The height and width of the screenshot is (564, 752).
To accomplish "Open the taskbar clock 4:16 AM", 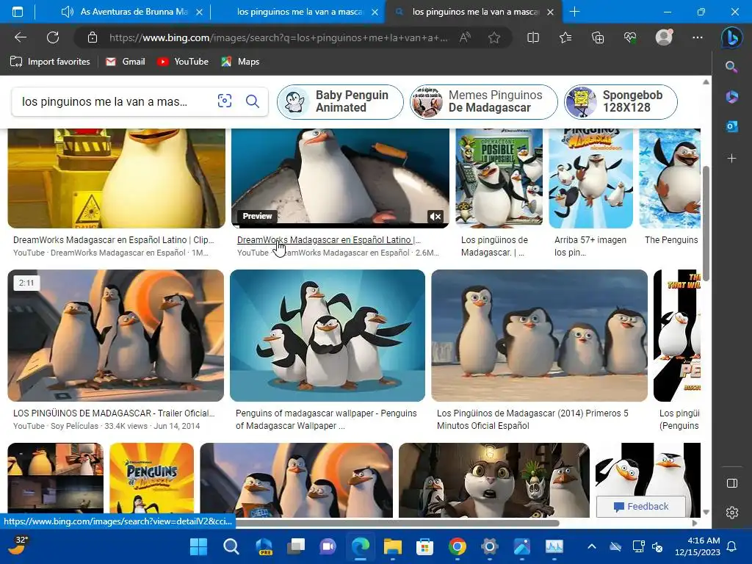I will click(x=698, y=546).
